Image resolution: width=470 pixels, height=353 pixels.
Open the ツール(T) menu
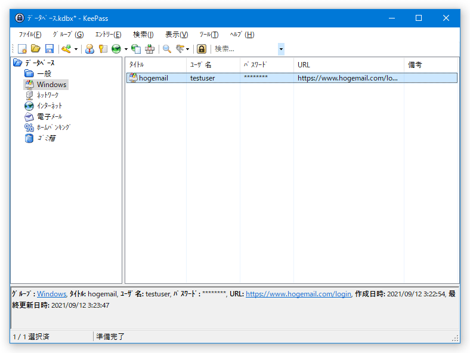[x=209, y=35]
